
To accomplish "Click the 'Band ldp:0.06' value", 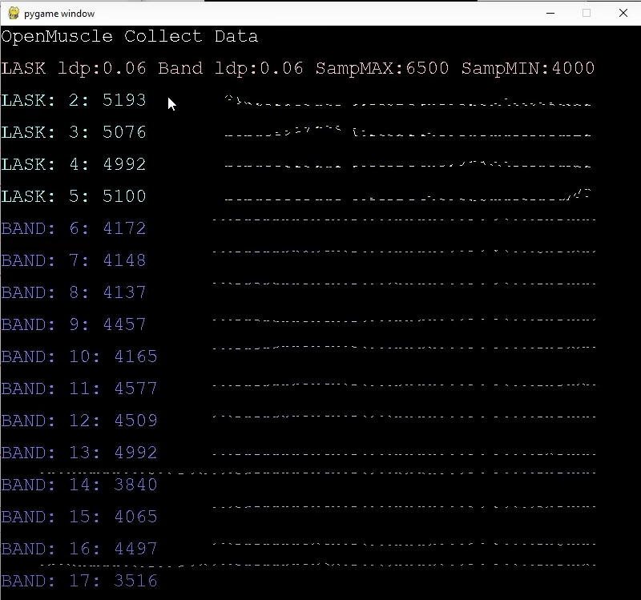I will (231, 68).
